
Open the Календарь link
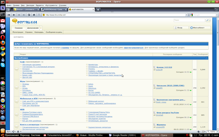point(39,32)
